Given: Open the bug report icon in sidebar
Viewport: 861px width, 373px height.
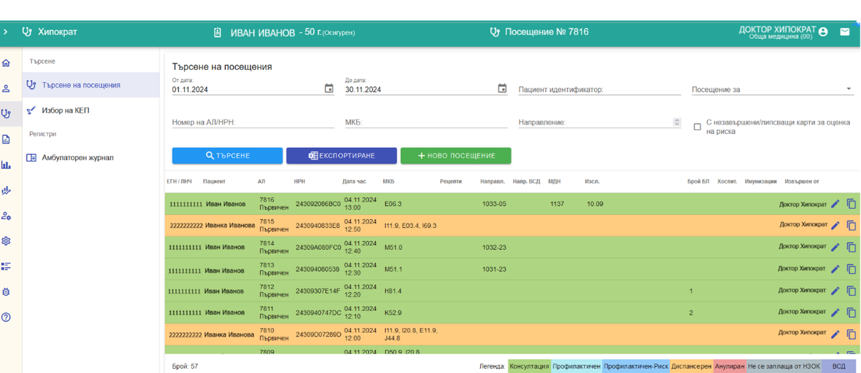Looking at the screenshot, I should point(6,292).
